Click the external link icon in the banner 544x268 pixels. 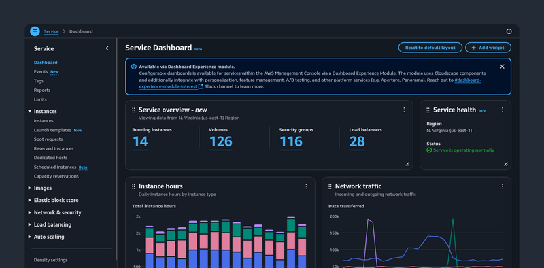pyautogui.click(x=201, y=86)
